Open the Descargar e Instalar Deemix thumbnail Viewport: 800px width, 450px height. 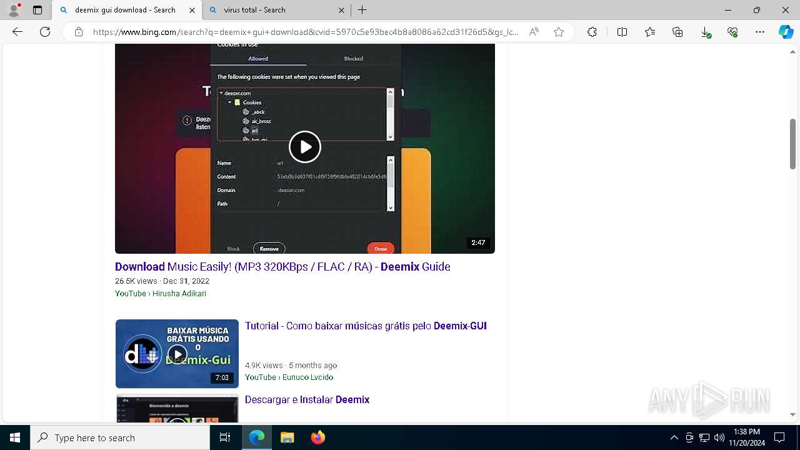pos(177,409)
